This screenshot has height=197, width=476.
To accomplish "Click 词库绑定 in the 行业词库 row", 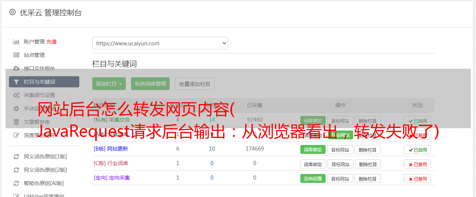I will coord(313,164).
